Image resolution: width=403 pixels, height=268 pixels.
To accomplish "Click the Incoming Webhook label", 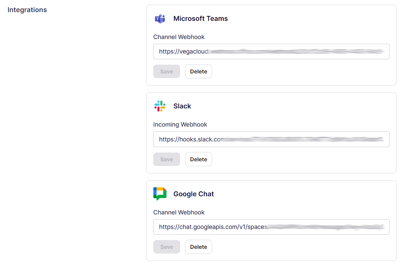I will 180,125.
